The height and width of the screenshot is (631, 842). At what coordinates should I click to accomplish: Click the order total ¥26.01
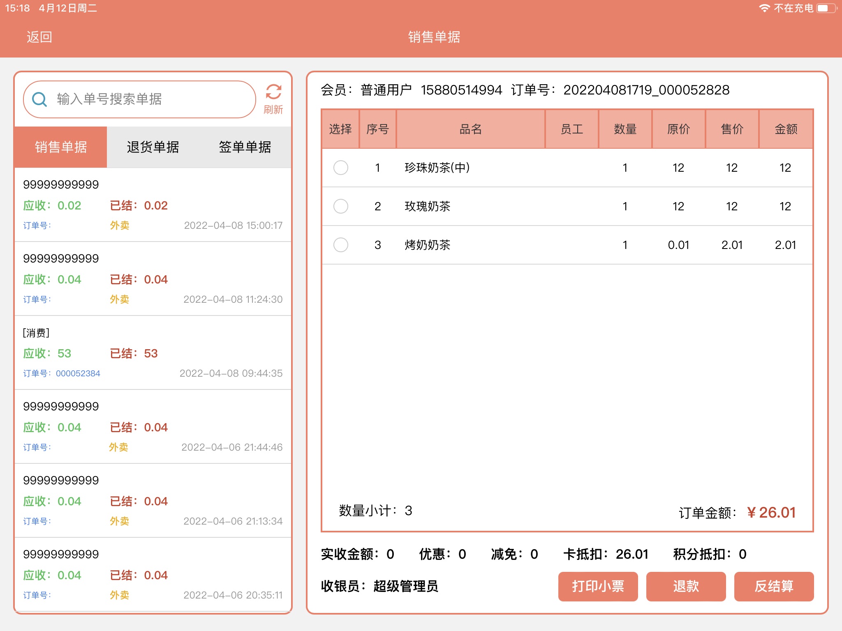pyautogui.click(x=772, y=512)
